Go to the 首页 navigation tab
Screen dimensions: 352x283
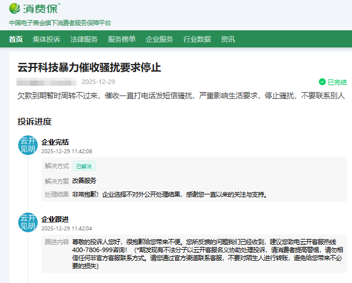pyautogui.click(x=16, y=39)
